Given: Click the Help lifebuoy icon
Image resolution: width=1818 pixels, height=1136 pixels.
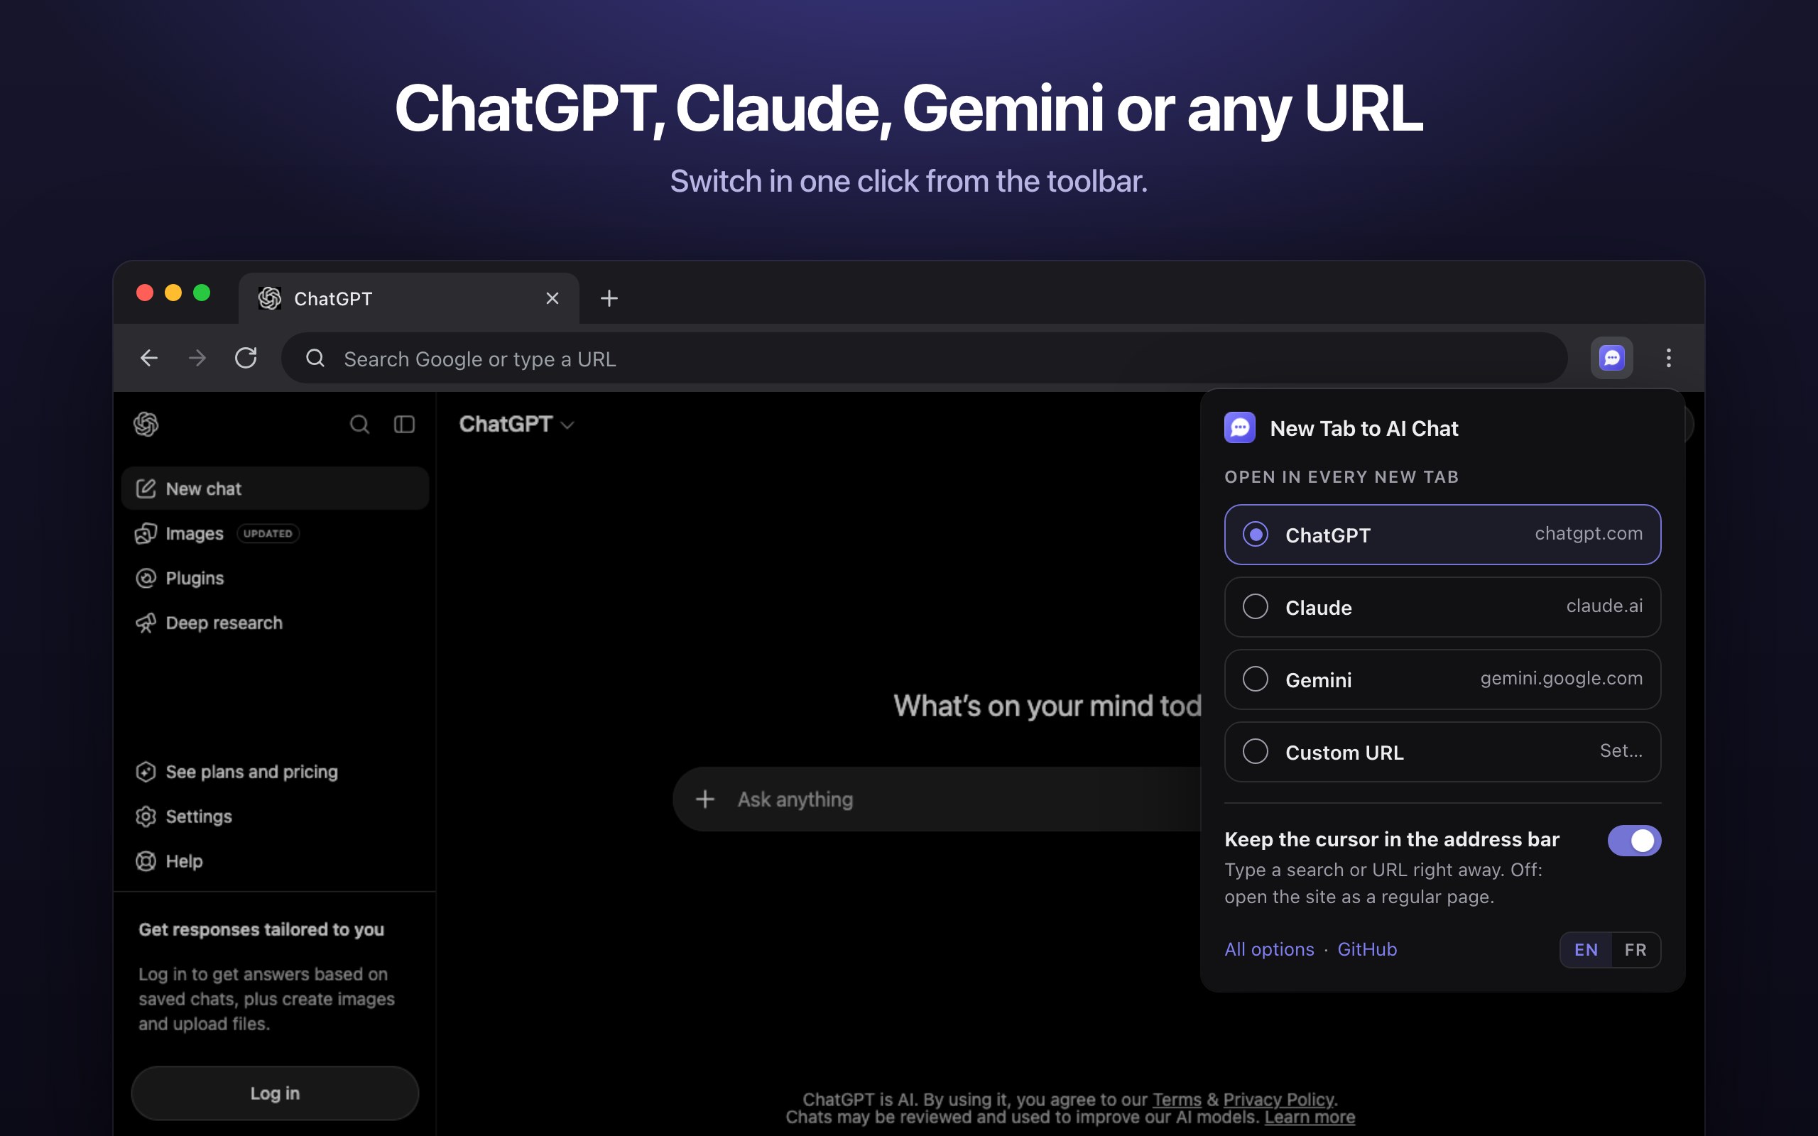Looking at the screenshot, I should (x=146, y=861).
